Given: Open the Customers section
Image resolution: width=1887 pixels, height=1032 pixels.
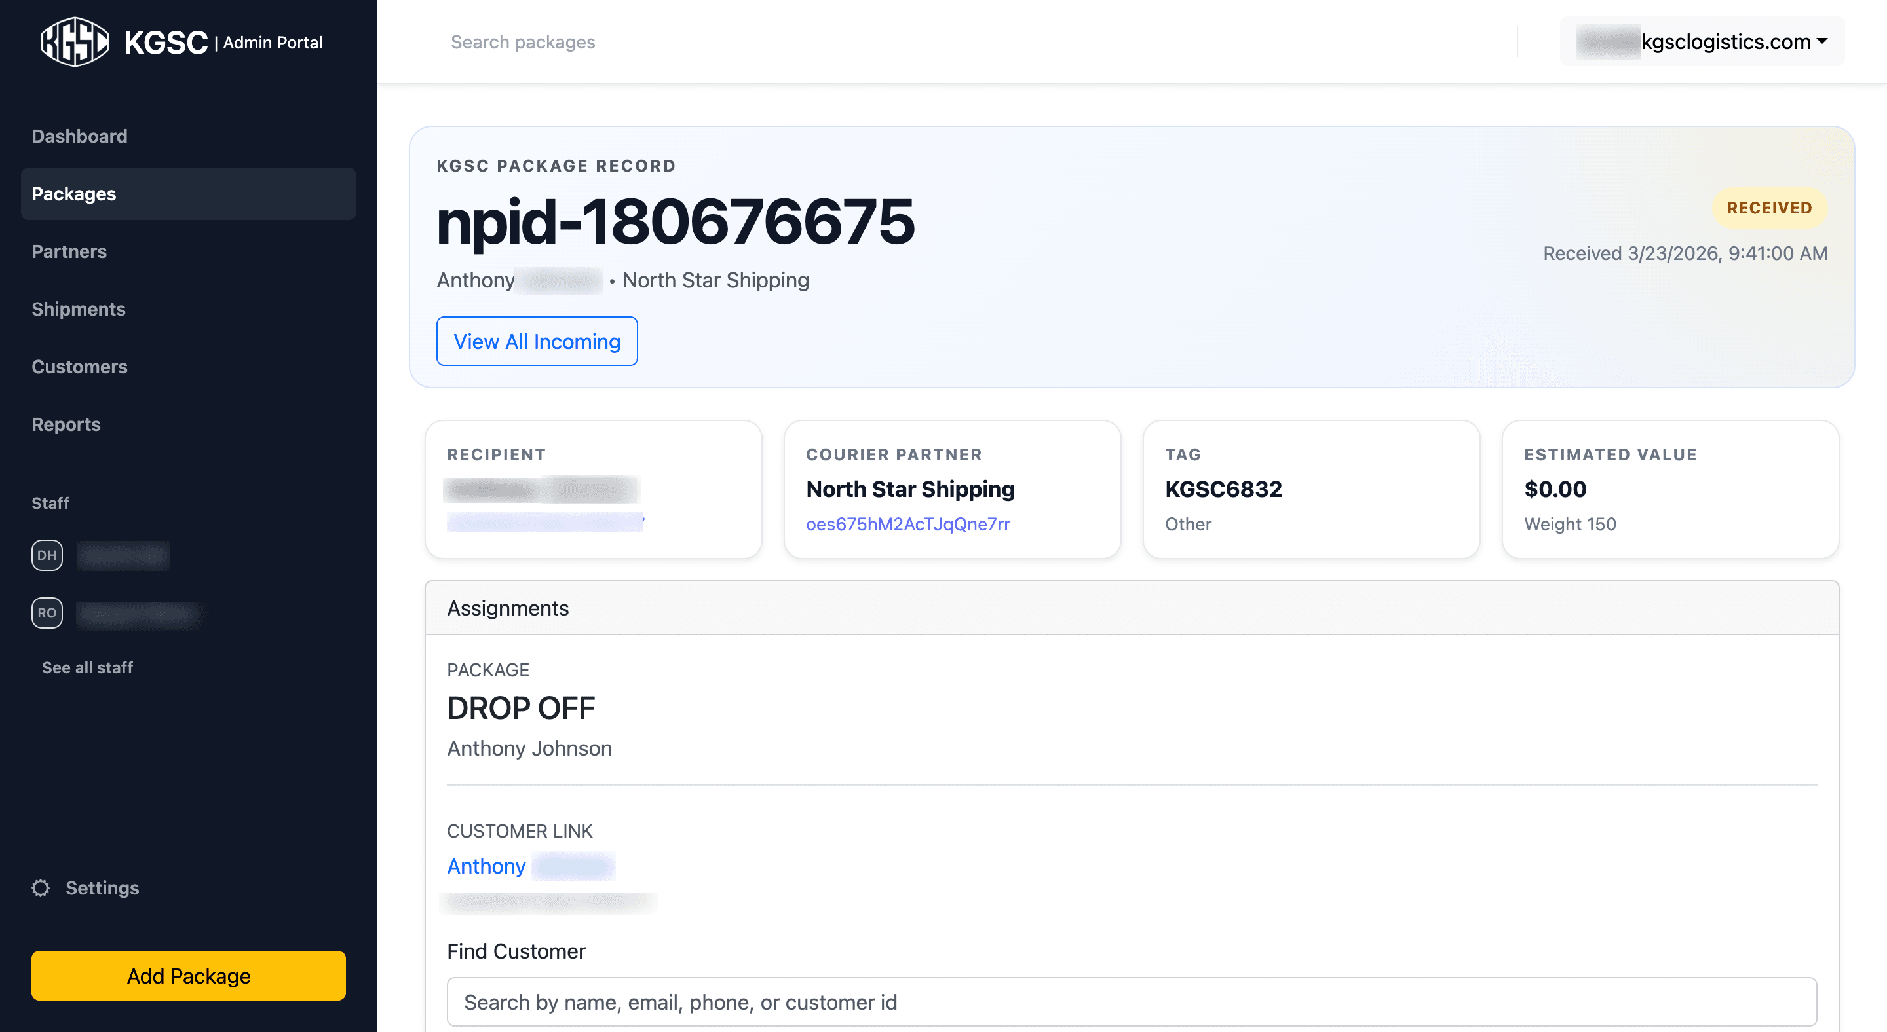Looking at the screenshot, I should tap(80, 367).
